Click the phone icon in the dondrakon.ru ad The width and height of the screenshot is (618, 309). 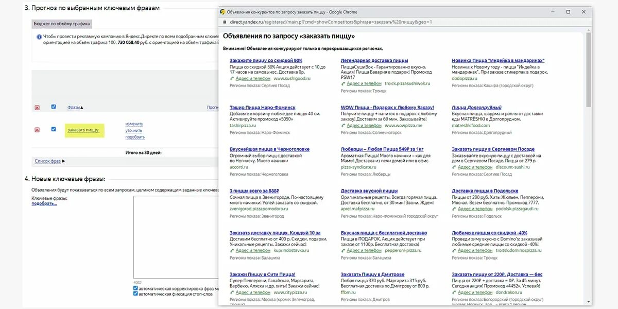coord(454,292)
